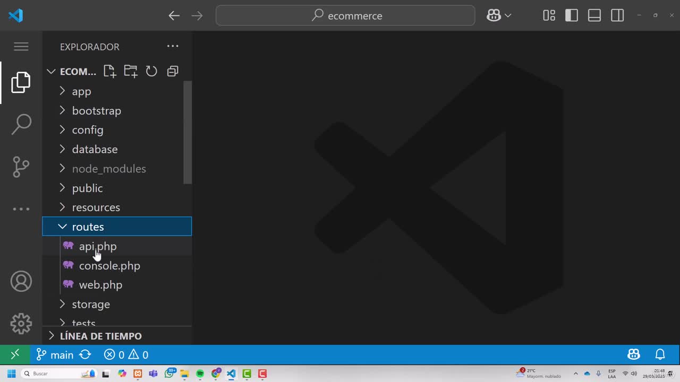Open the explorer more actions menu
Viewport: 680px width, 382px height.
(173, 47)
